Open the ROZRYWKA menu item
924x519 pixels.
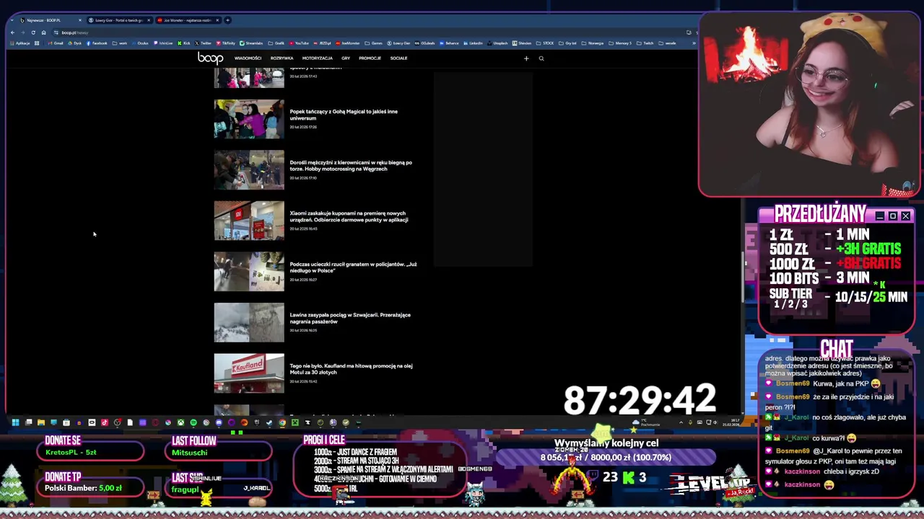pos(282,58)
